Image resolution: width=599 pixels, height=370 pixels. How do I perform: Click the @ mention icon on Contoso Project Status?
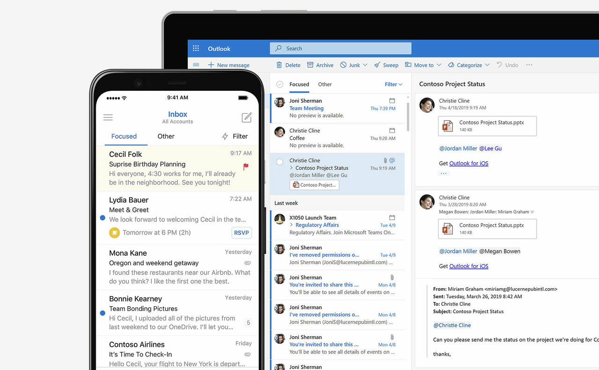point(392,160)
